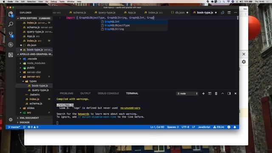Select the terminal instance dropdown 2: node

pyautogui.click(x=187, y=93)
